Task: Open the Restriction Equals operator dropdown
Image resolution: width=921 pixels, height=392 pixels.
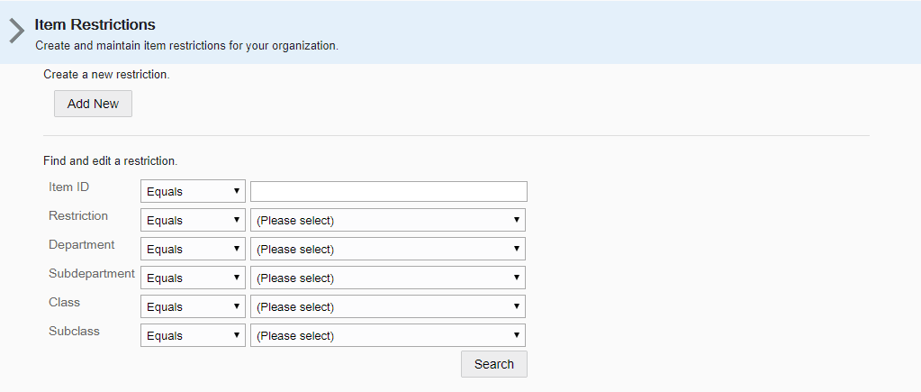Action: (193, 221)
